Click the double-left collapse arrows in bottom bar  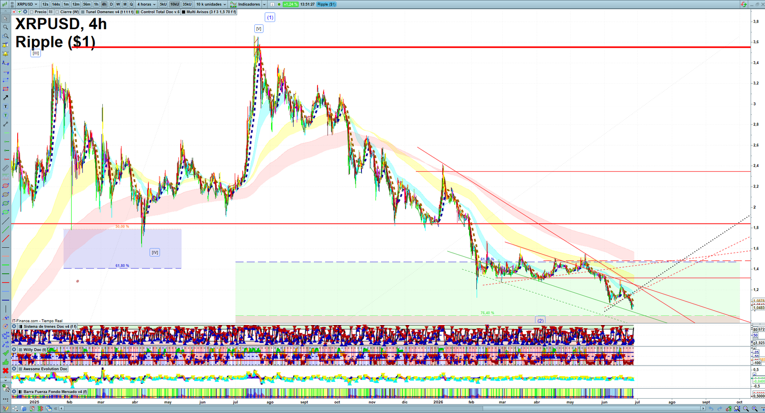[x=55, y=409]
